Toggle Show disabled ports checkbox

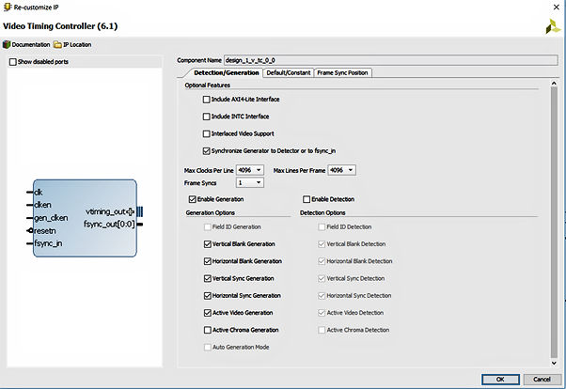click(12, 62)
